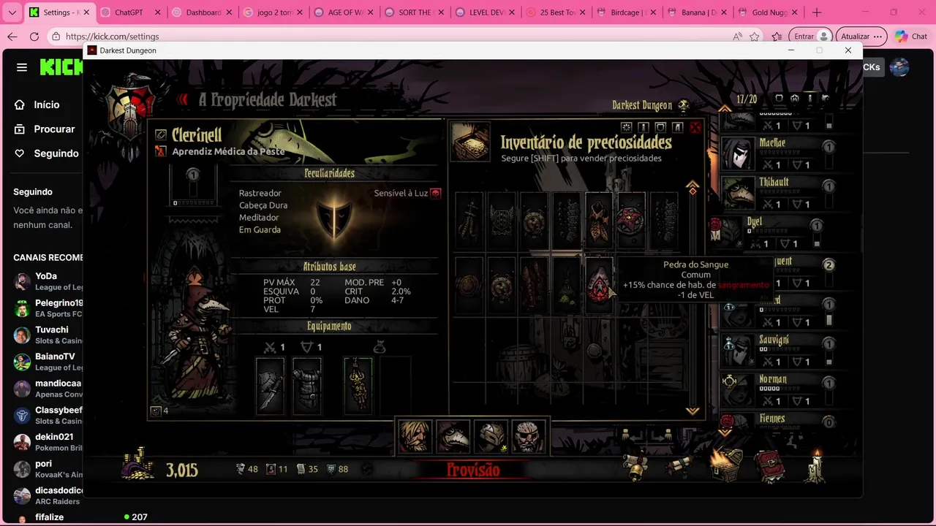The width and height of the screenshot is (936, 526).
Task: Click the red back arrows beside A Propriedade Darkest
Action: 183,100
